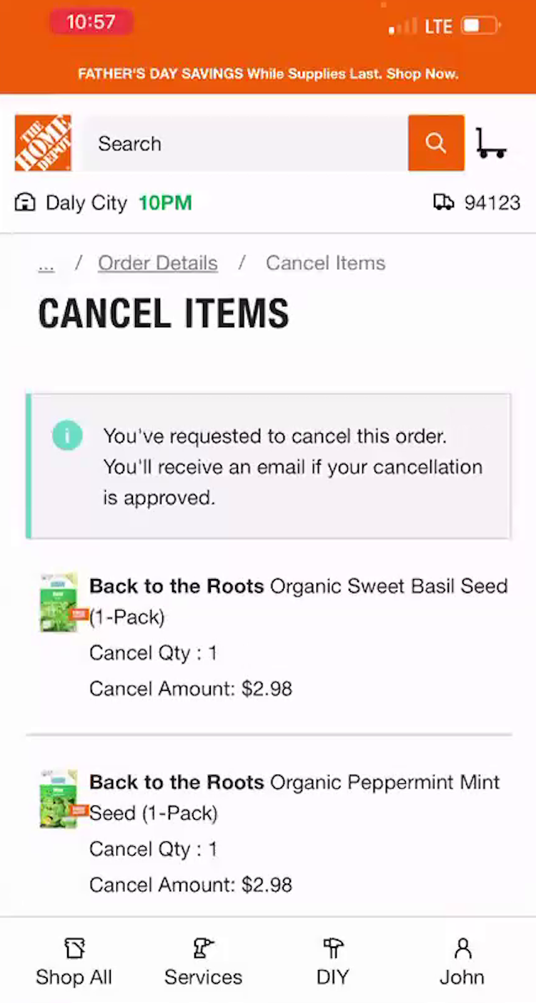
Task: Change delivery ZIP code 94123
Action: (492, 203)
